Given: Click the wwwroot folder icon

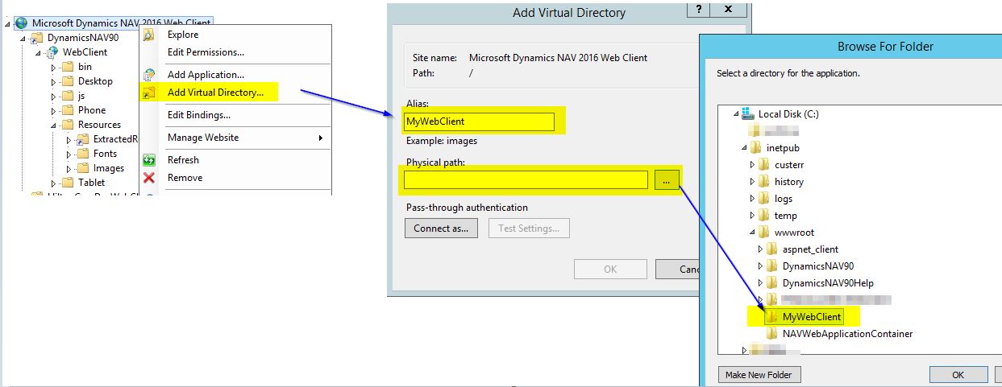Looking at the screenshot, I should 764,233.
